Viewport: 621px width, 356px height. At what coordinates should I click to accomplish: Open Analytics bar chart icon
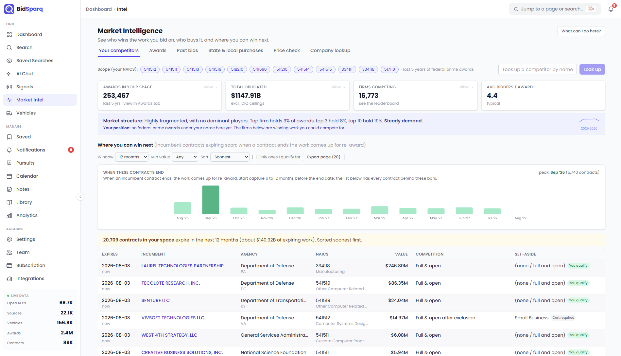click(9, 215)
